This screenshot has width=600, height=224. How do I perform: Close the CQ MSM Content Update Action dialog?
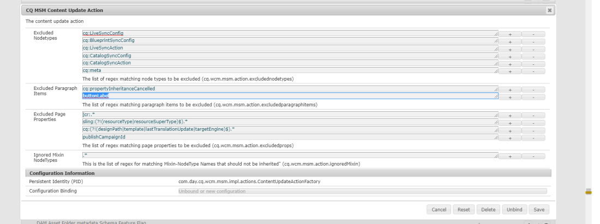coord(549,10)
